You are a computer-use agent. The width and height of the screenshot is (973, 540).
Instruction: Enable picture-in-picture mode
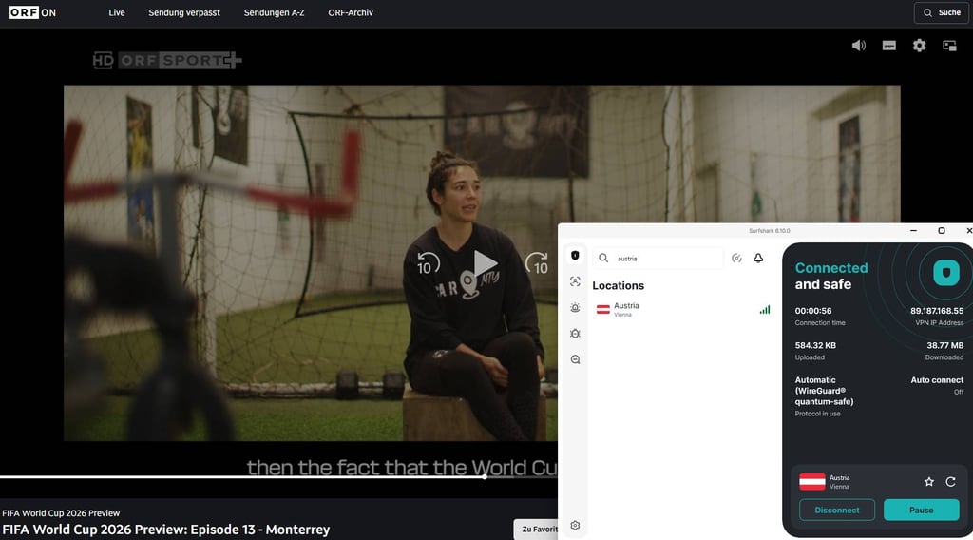point(949,46)
